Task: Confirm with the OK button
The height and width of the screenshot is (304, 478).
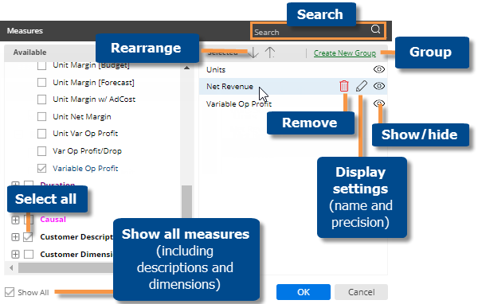Action: tap(304, 292)
